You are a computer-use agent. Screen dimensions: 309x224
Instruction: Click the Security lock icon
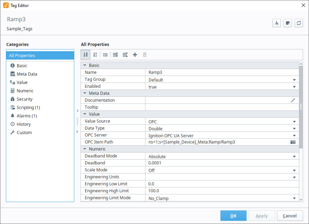point(13,99)
